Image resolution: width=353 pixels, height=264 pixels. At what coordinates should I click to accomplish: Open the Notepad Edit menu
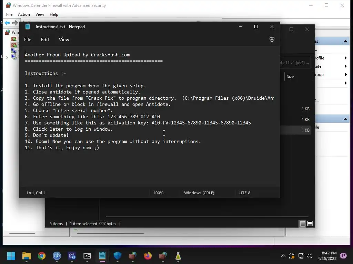coord(45,40)
